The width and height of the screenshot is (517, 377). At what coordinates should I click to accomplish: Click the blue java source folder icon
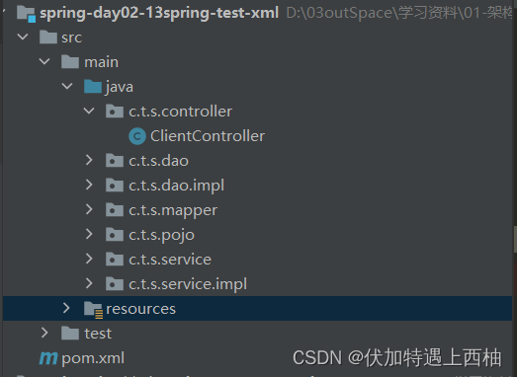(x=93, y=87)
